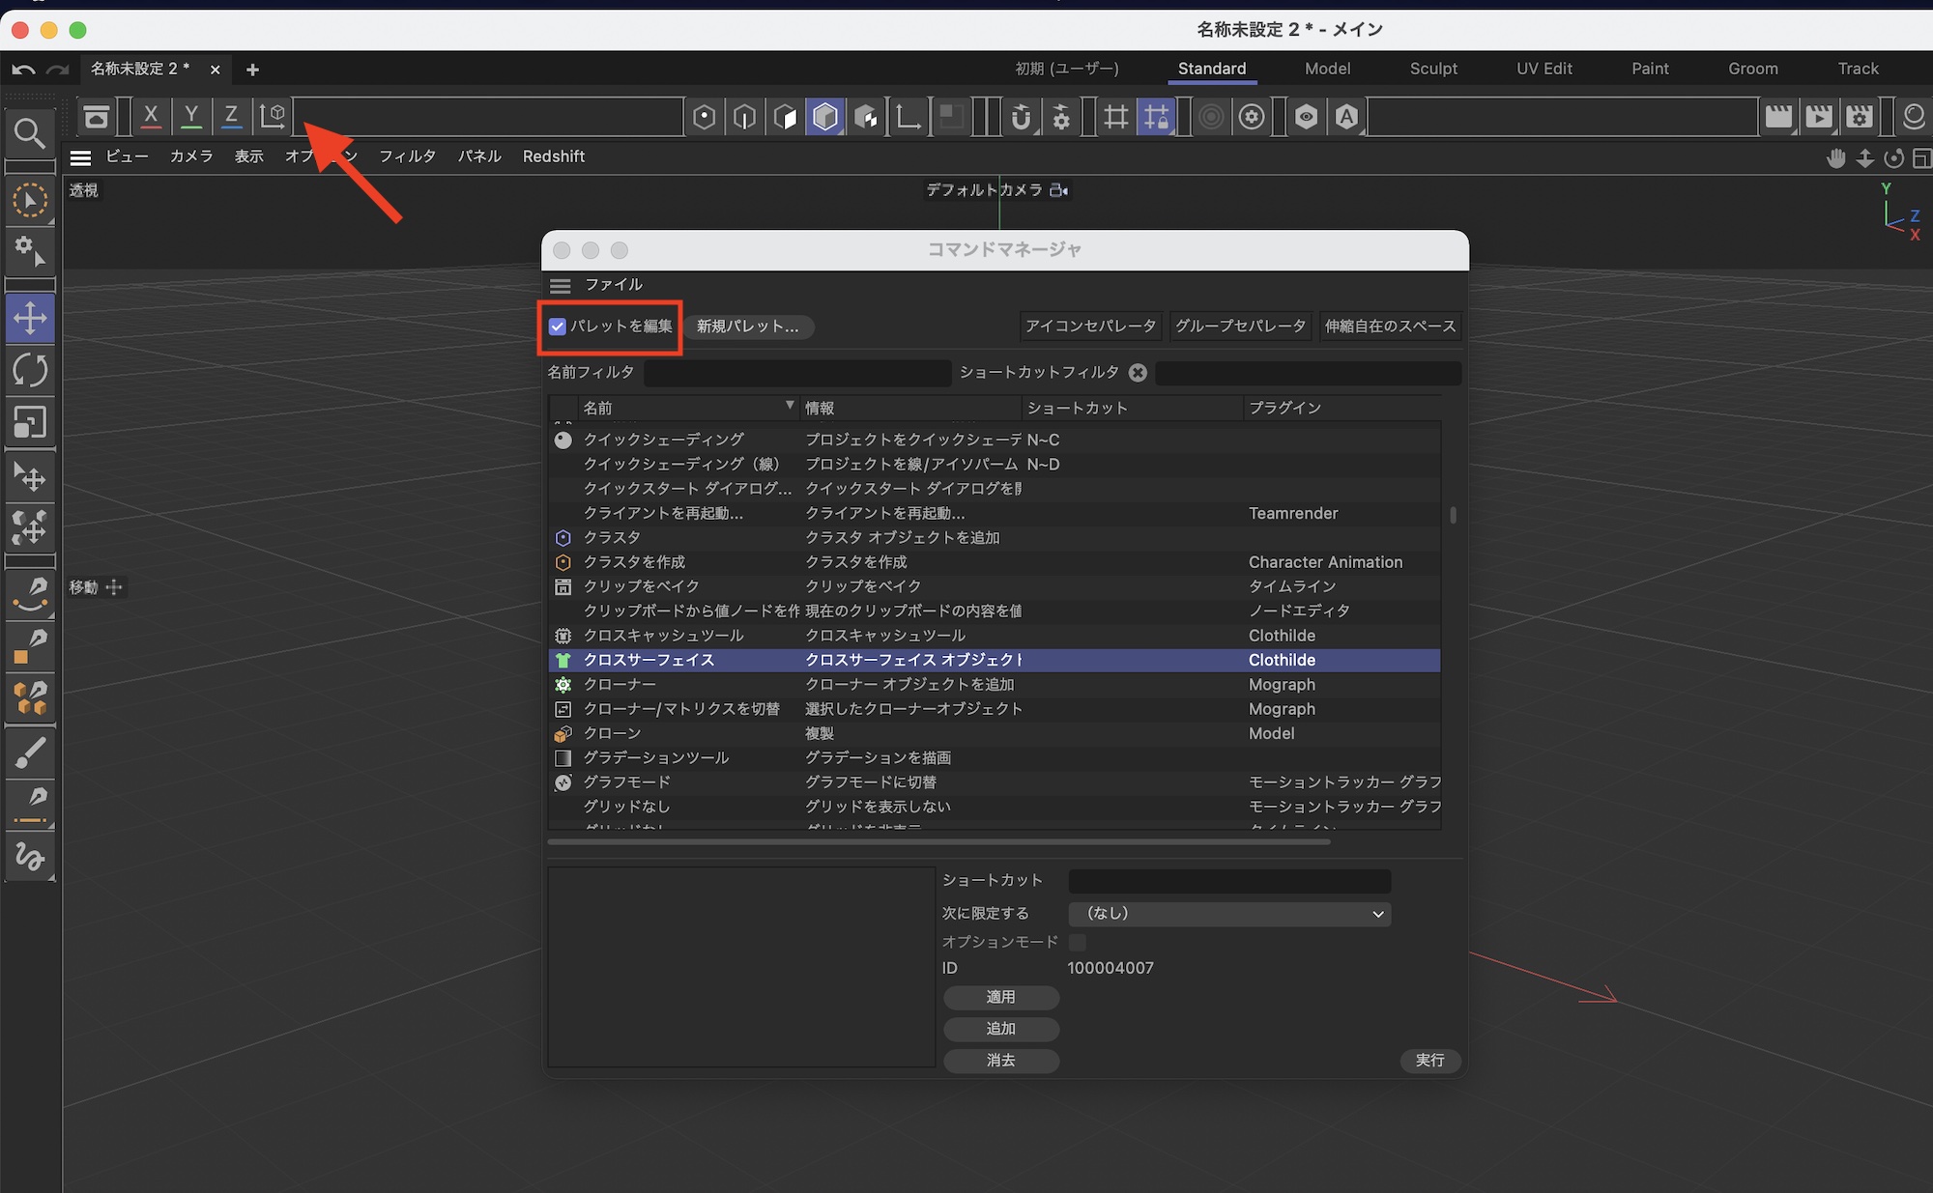
Task: Select the Move tool in left toolbar
Action: click(x=30, y=318)
